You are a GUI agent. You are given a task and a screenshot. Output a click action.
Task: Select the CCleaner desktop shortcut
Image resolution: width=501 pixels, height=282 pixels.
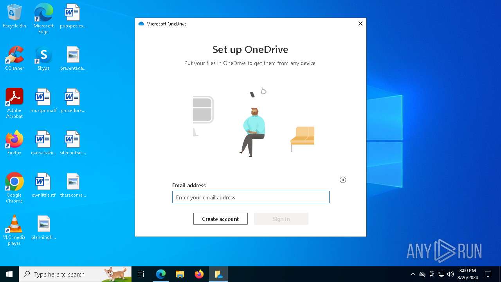[14, 59]
